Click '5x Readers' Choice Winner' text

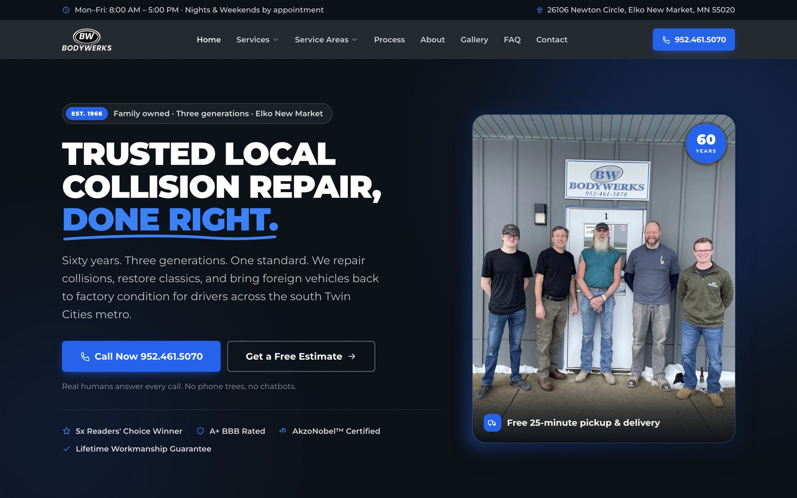129,431
